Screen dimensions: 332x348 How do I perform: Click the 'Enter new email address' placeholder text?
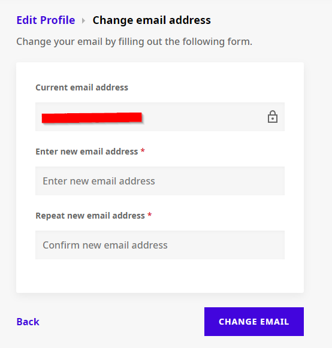point(99,181)
